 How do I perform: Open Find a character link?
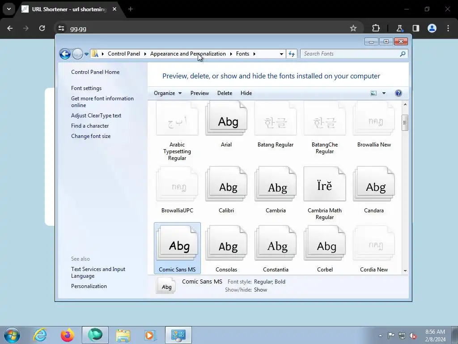90,126
